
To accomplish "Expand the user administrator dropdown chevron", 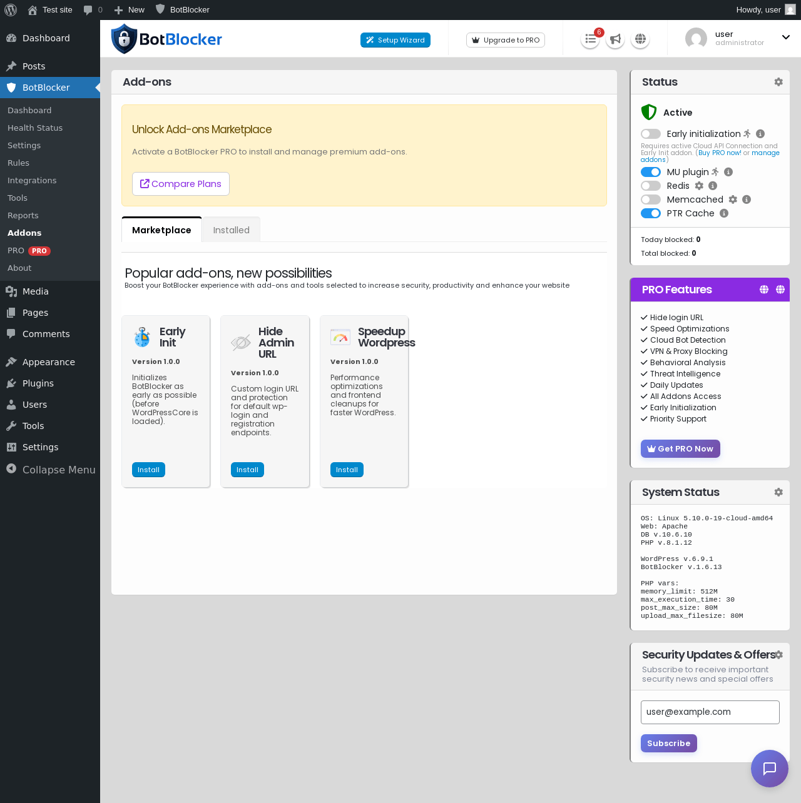I will coord(786,38).
